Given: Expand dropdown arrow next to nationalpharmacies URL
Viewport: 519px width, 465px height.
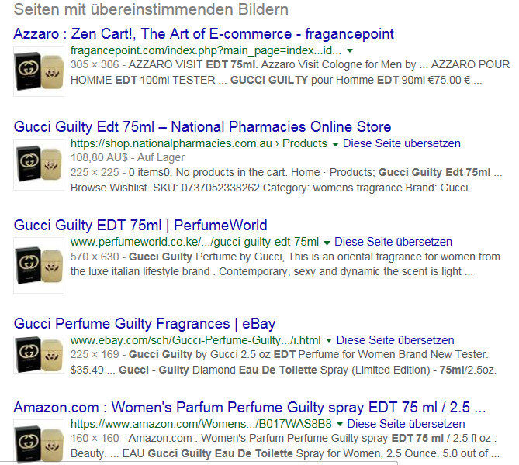Looking at the screenshot, I should click(x=335, y=144).
